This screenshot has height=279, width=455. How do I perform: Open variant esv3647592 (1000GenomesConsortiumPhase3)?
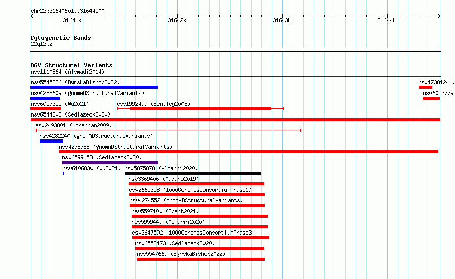click(x=193, y=232)
